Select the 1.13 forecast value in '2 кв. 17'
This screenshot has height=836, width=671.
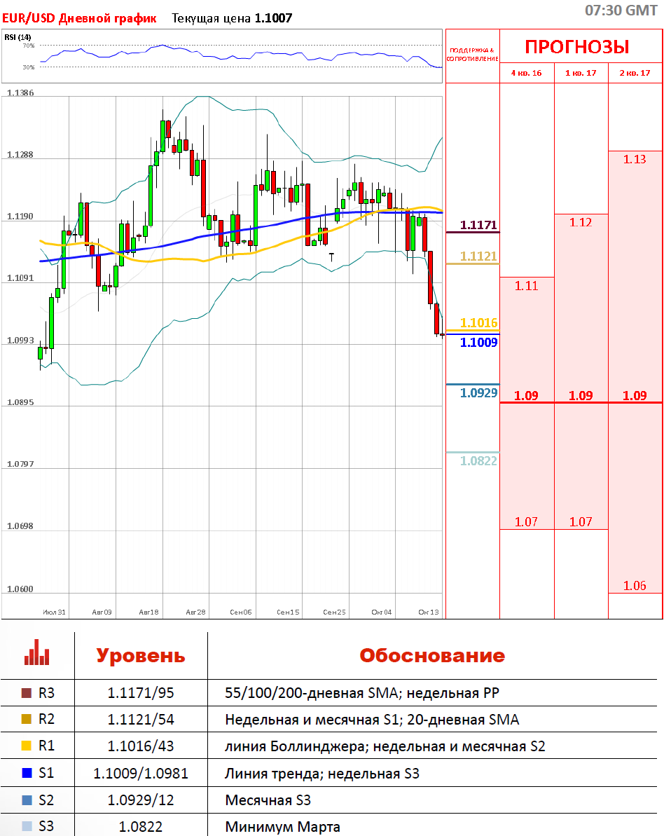pyautogui.click(x=635, y=159)
